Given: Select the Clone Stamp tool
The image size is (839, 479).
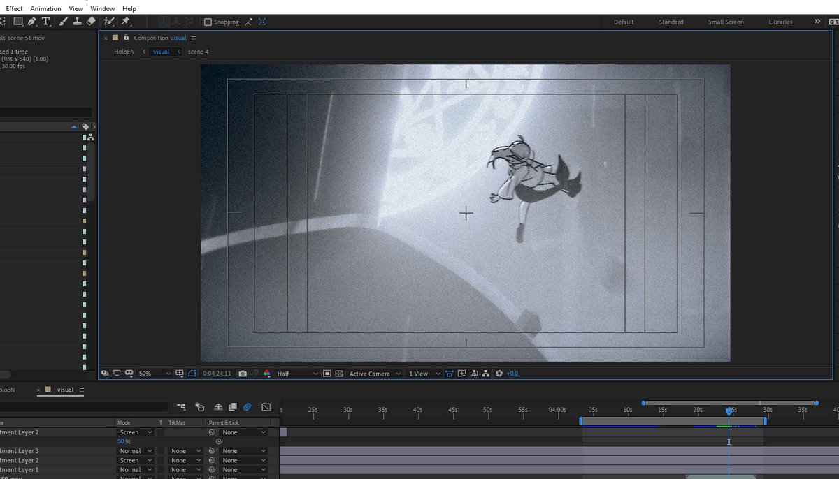Looking at the screenshot, I should [77, 22].
